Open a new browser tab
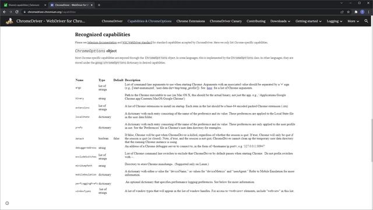The image size is (373, 210). 99,5
